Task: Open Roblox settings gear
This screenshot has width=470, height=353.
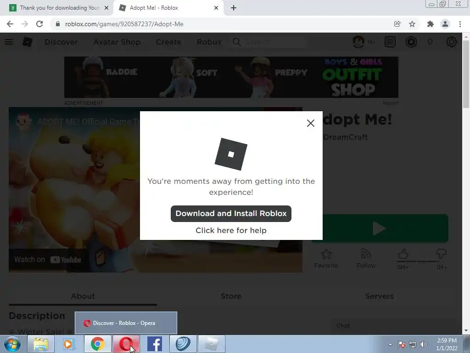Action: click(x=452, y=42)
